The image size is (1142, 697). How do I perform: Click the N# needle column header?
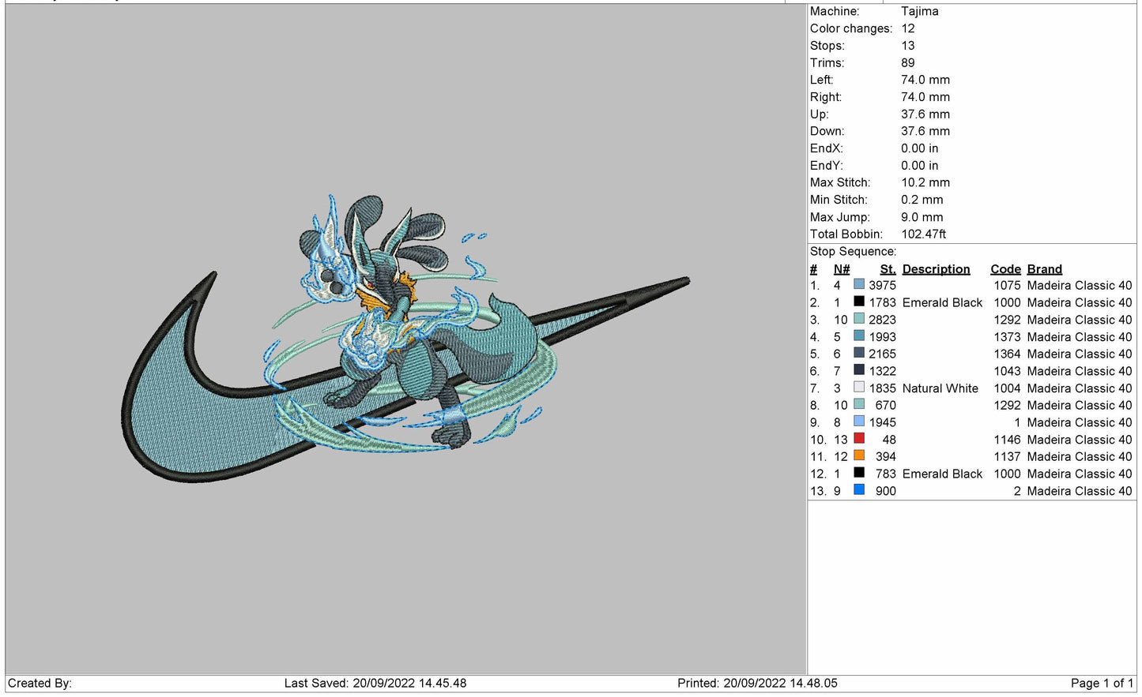click(x=841, y=269)
